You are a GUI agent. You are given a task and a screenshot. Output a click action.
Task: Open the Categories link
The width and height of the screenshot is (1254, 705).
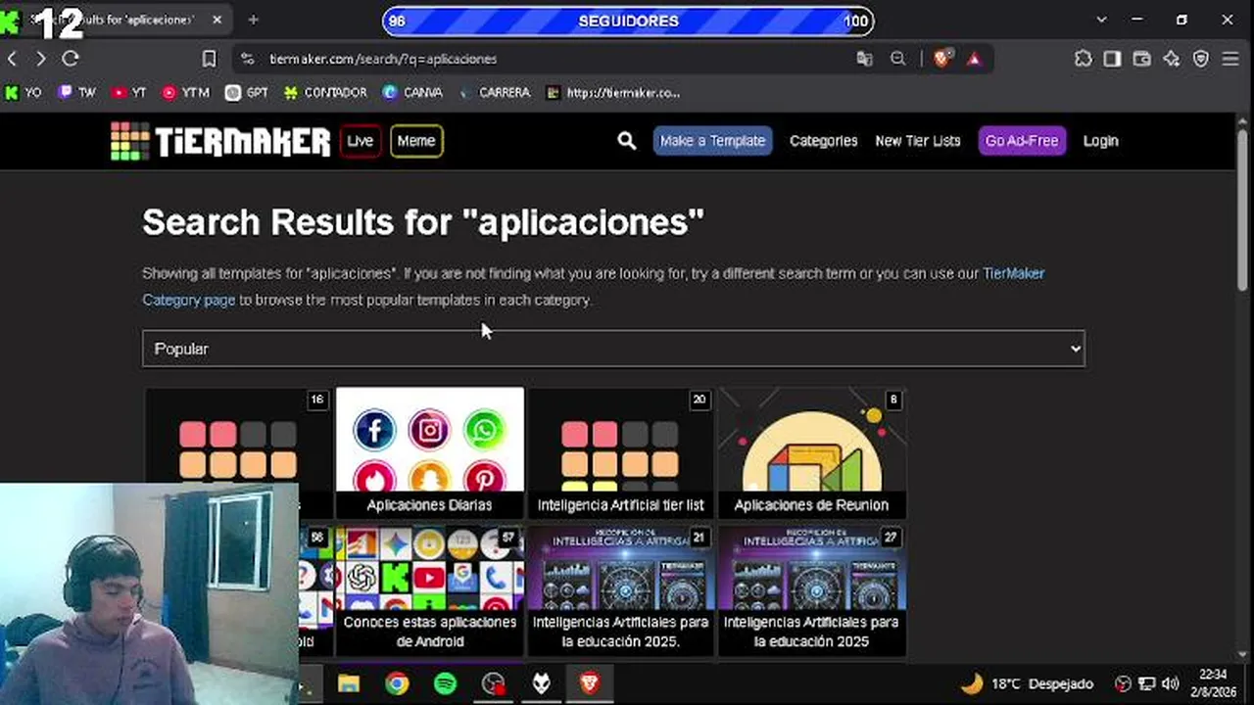[x=824, y=141]
